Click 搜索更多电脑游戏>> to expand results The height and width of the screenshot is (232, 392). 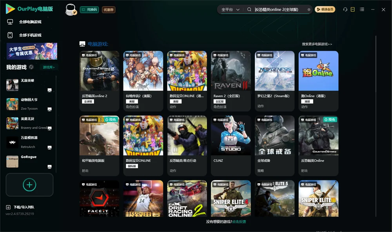317,44
